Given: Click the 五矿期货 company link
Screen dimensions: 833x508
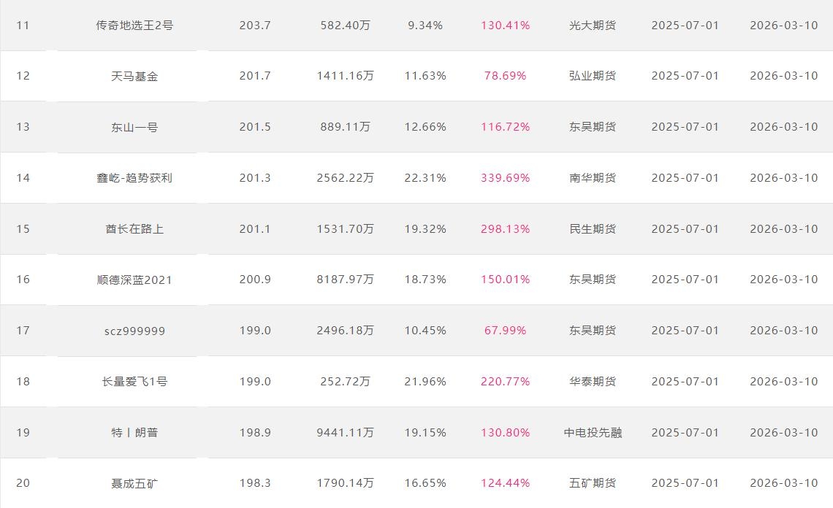Looking at the screenshot, I should coord(593,483).
